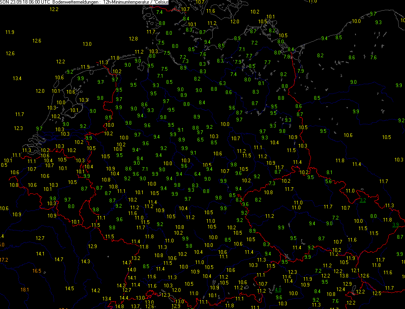The width and height of the screenshot is (405, 309).
Task: Click the 12.8 reading over the sea
Action: click(133, 39)
